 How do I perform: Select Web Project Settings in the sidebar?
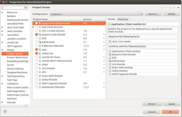pyautogui.click(x=18, y=95)
